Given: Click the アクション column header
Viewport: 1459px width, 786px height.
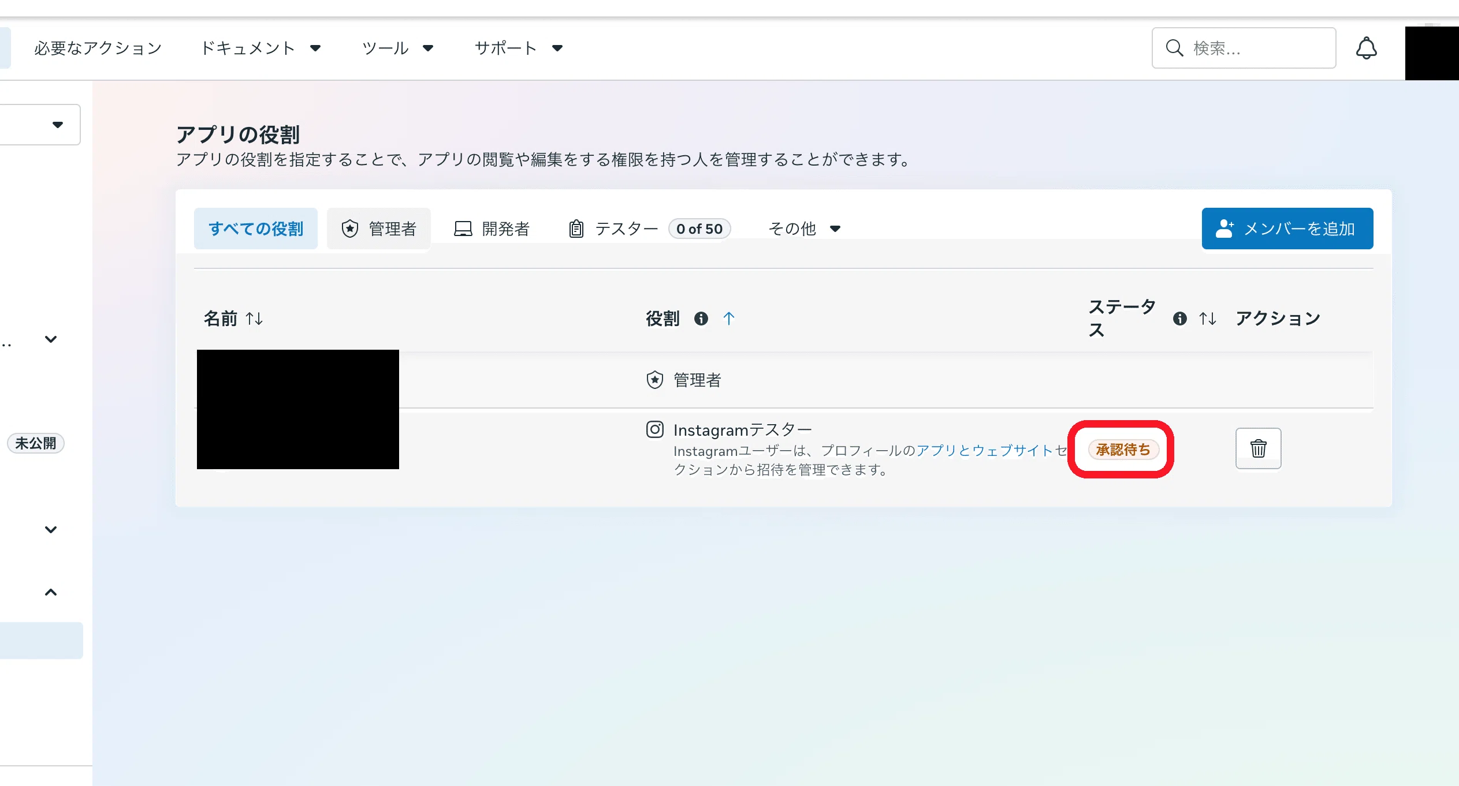Looking at the screenshot, I should [x=1278, y=319].
